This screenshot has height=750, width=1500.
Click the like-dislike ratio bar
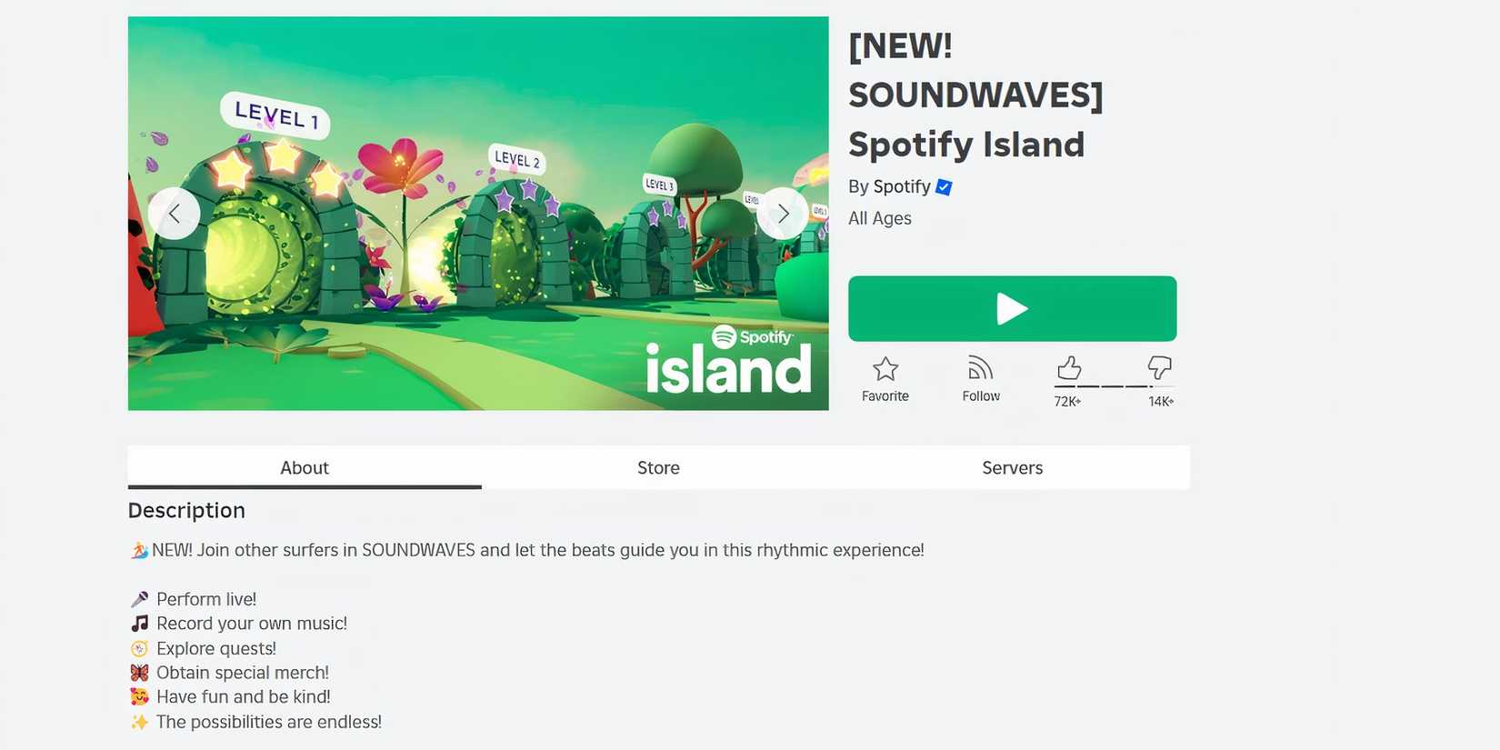[1104, 386]
